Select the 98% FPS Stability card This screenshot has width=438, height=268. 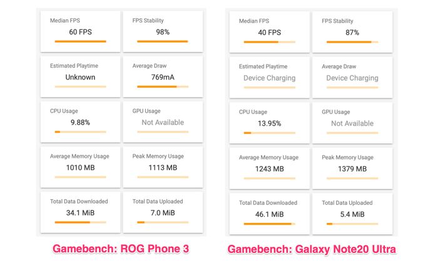point(163,31)
